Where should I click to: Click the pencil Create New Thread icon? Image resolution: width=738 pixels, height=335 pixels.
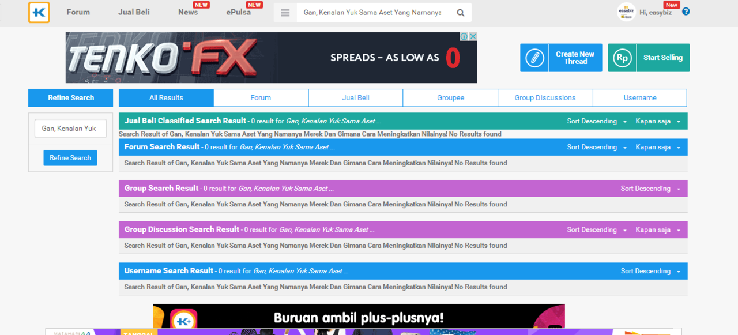click(534, 58)
